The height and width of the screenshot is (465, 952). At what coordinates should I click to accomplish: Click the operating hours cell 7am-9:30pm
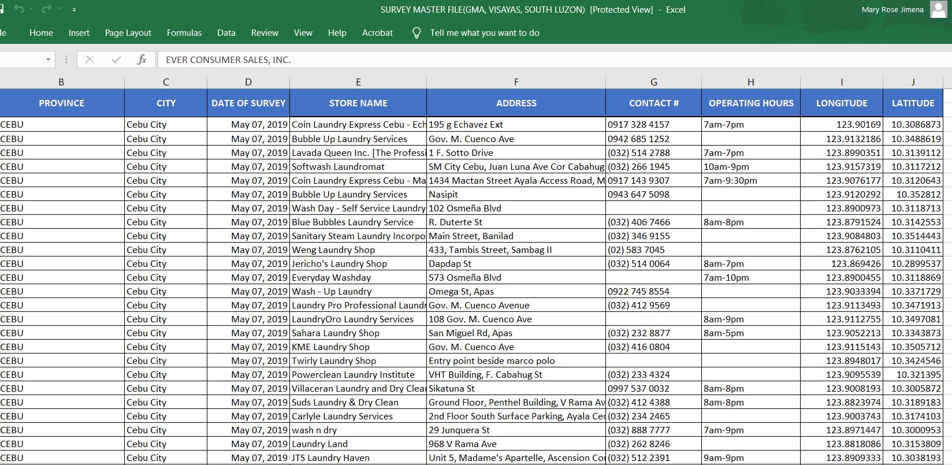tap(751, 180)
